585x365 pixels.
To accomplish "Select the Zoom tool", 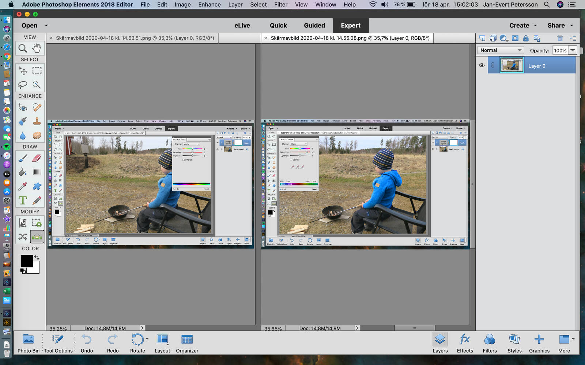I will [x=23, y=48].
